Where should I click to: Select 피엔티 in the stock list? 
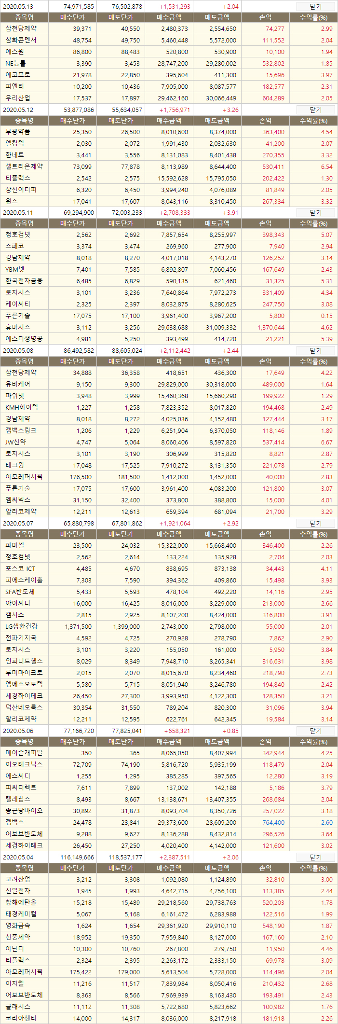14,86
